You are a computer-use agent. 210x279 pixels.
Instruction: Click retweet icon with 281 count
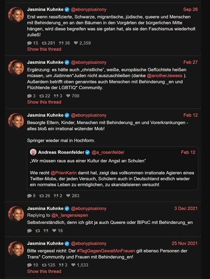pos(44,43)
